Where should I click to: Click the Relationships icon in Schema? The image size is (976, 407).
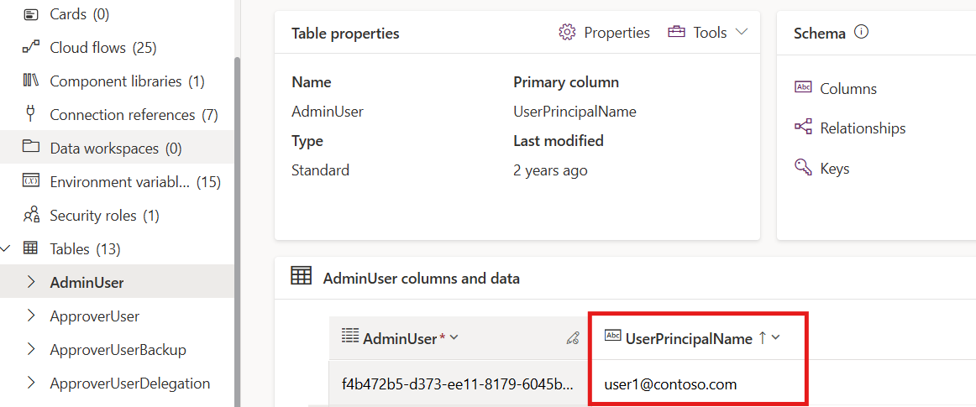803,128
